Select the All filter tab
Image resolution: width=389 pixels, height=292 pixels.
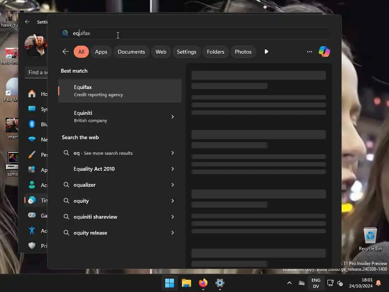coord(81,52)
